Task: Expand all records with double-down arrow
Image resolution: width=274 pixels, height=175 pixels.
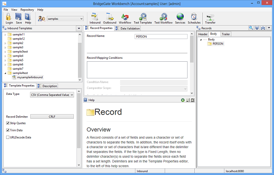Action: [x=257, y=28]
